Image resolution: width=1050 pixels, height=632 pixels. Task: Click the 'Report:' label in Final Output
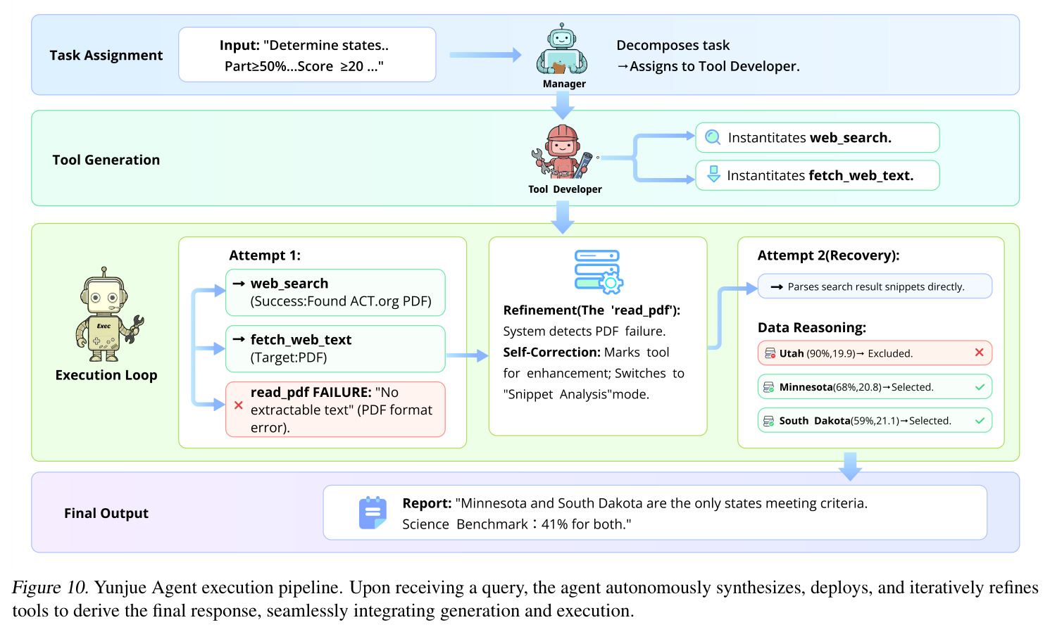click(427, 503)
